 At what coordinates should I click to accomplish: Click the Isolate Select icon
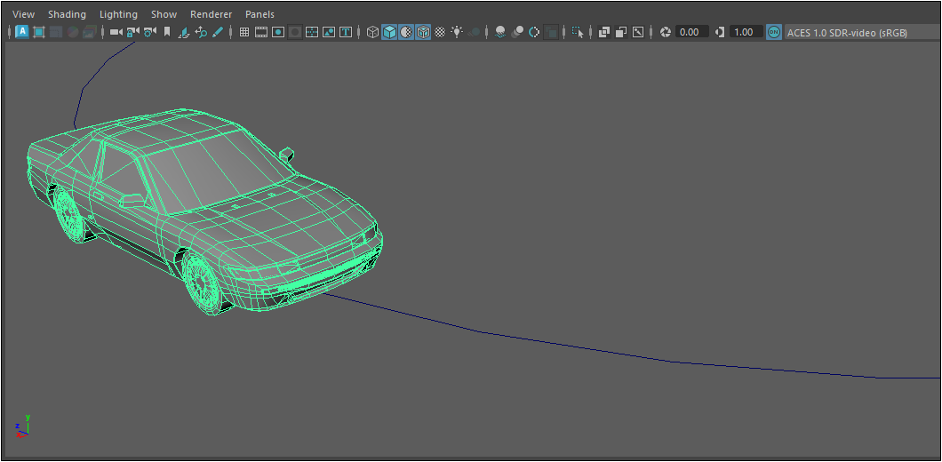click(x=578, y=32)
